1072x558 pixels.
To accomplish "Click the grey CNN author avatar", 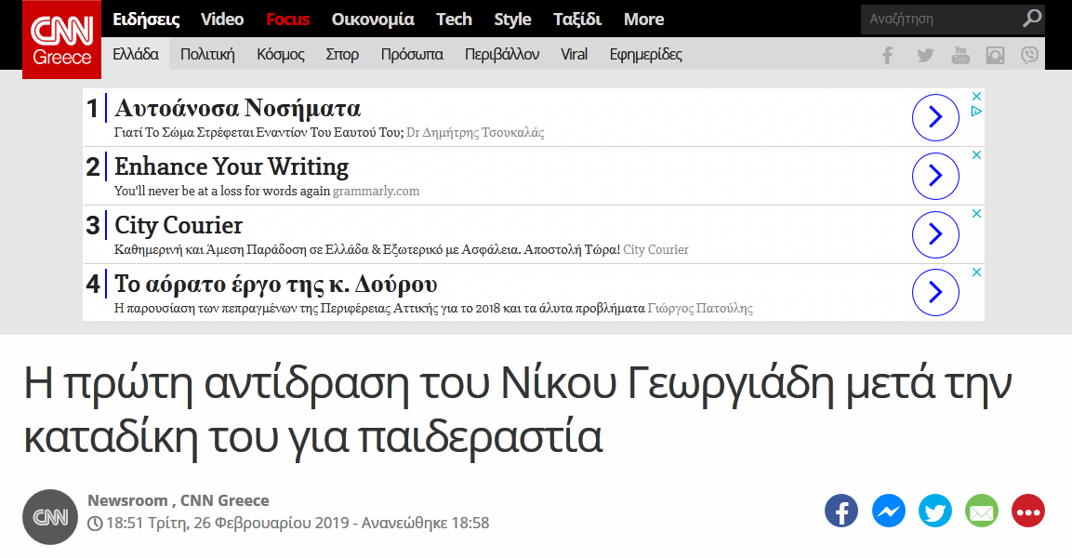I will click(x=50, y=517).
